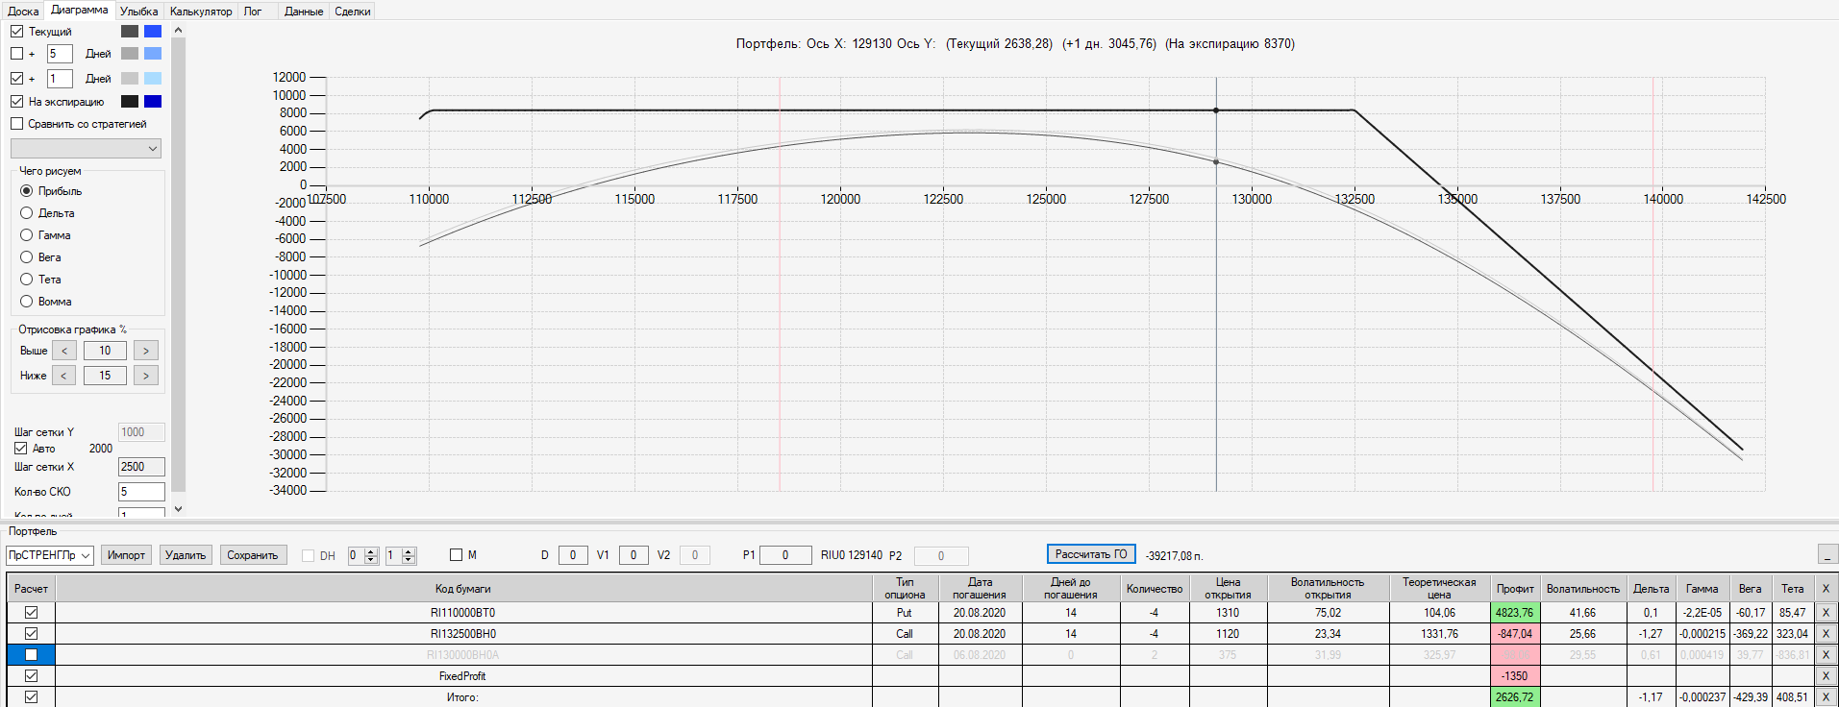Open the Данные tab
Viewport: 1839px width, 707px height.
304,12
